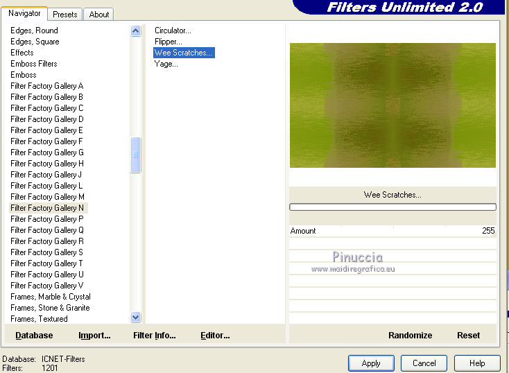Select Filter Factory Gallery A
The image size is (509, 373).
pyautogui.click(x=46, y=86)
